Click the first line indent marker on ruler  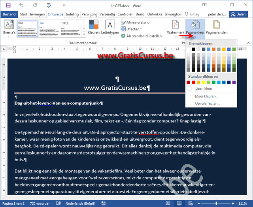(14, 47)
